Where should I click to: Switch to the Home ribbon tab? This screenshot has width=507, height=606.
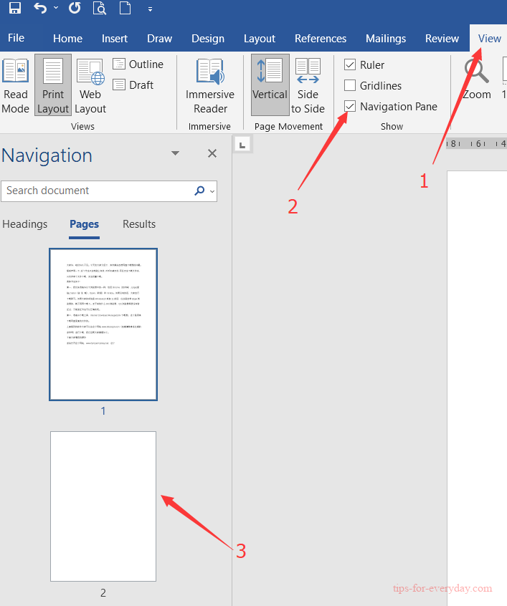click(x=67, y=38)
